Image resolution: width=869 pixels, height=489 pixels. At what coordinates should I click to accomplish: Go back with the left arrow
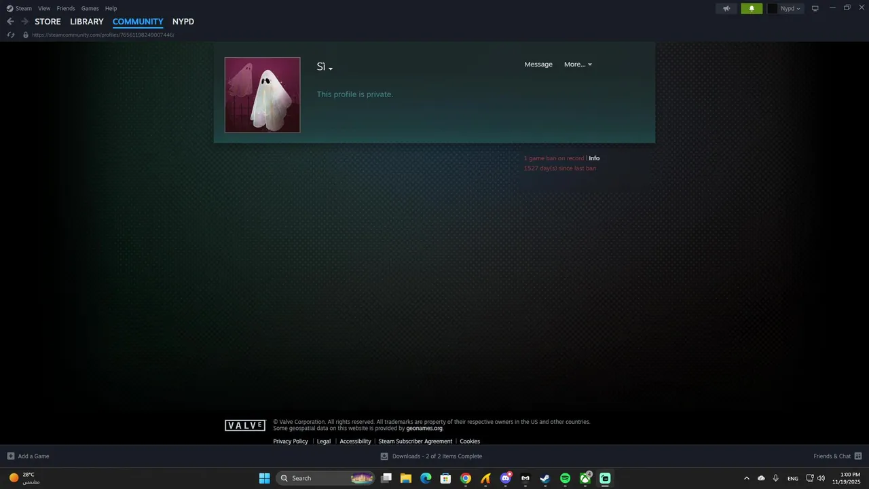[x=10, y=22]
